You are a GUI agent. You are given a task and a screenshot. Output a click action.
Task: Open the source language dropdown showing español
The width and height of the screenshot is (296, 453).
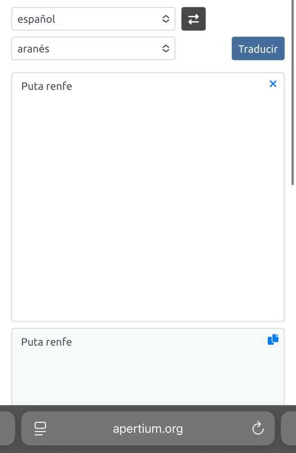coord(93,19)
